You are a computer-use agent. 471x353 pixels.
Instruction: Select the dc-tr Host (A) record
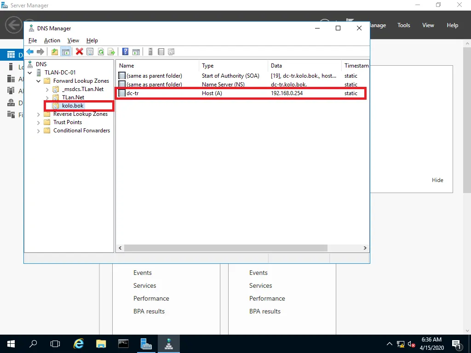pos(132,93)
